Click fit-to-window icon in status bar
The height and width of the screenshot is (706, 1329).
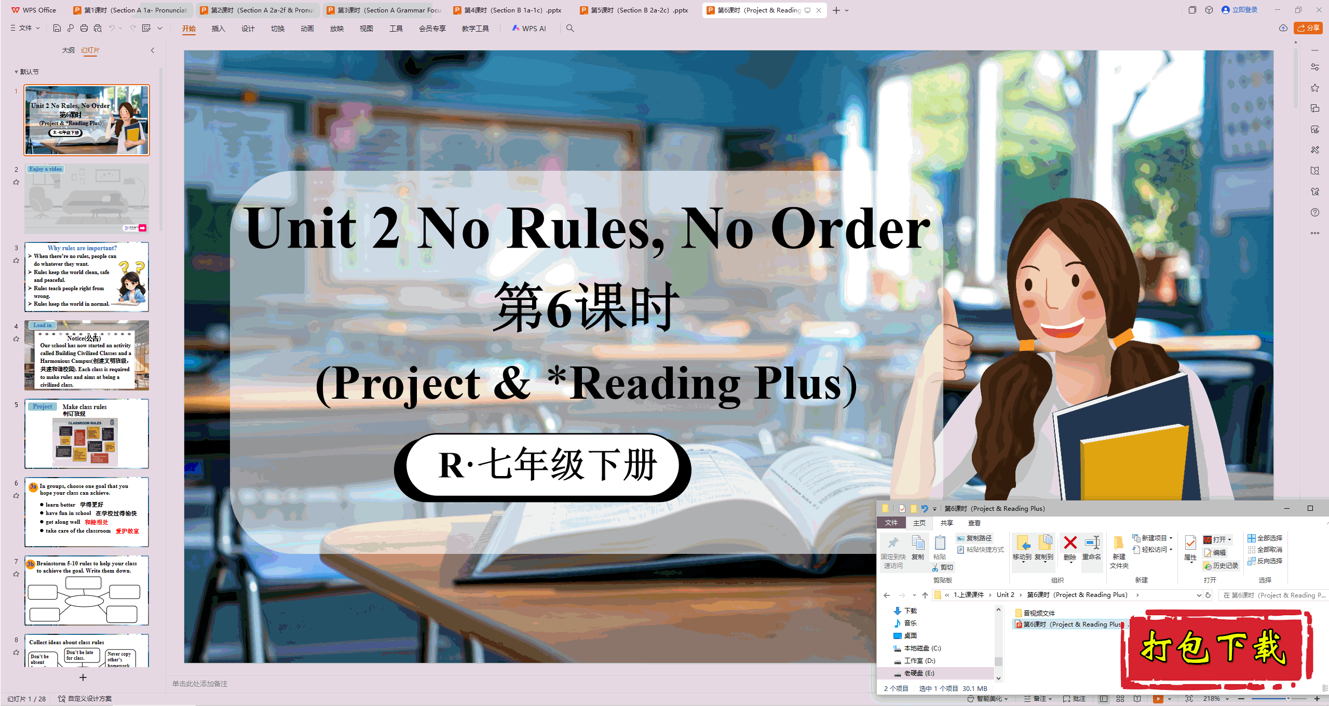click(x=1189, y=699)
